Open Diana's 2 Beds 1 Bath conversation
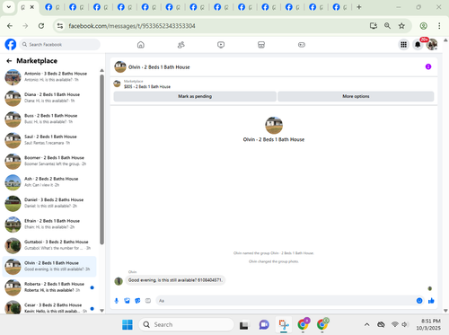The height and width of the screenshot is (335, 449). [x=49, y=98]
